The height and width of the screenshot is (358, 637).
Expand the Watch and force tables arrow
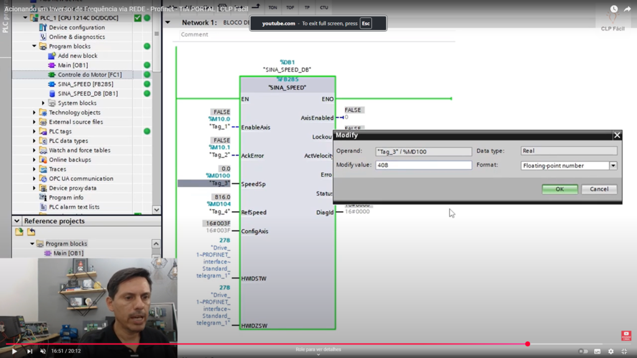[34, 150]
